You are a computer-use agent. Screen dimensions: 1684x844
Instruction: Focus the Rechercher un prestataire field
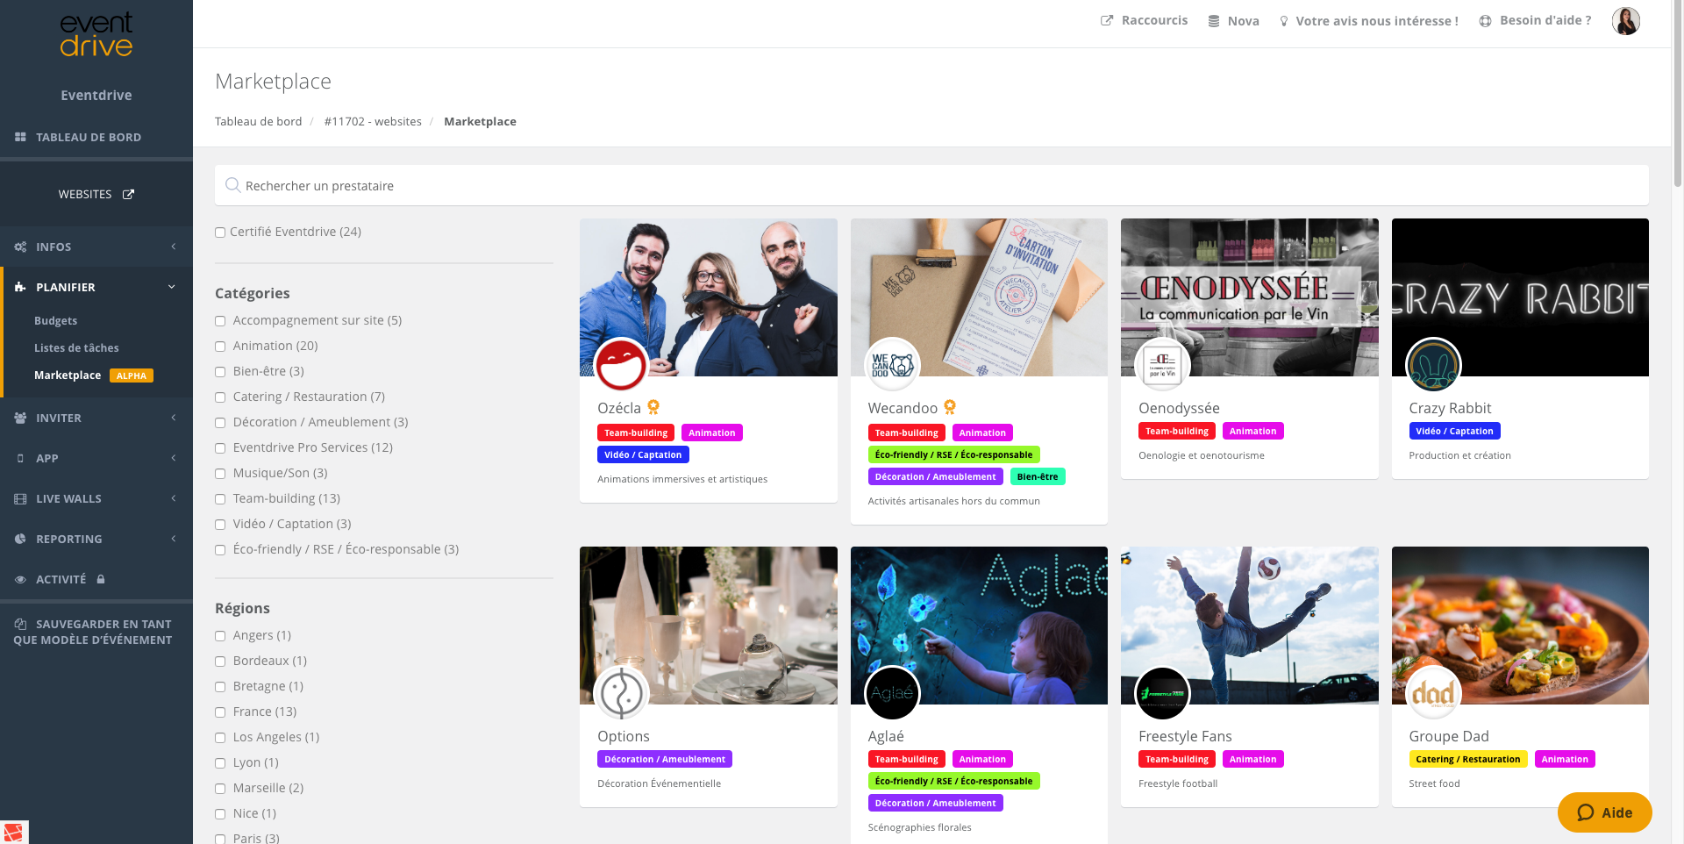pyautogui.click(x=931, y=185)
